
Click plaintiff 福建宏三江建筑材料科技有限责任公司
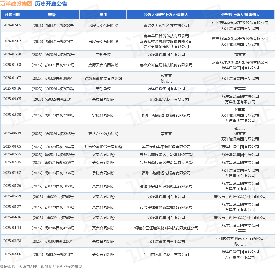pyautogui.click(x=166, y=228)
